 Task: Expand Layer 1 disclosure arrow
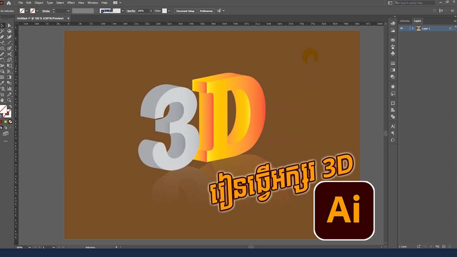pos(413,28)
